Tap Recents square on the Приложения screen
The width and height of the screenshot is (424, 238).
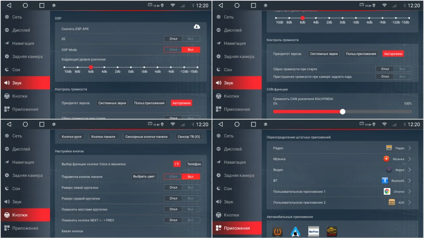254,124
